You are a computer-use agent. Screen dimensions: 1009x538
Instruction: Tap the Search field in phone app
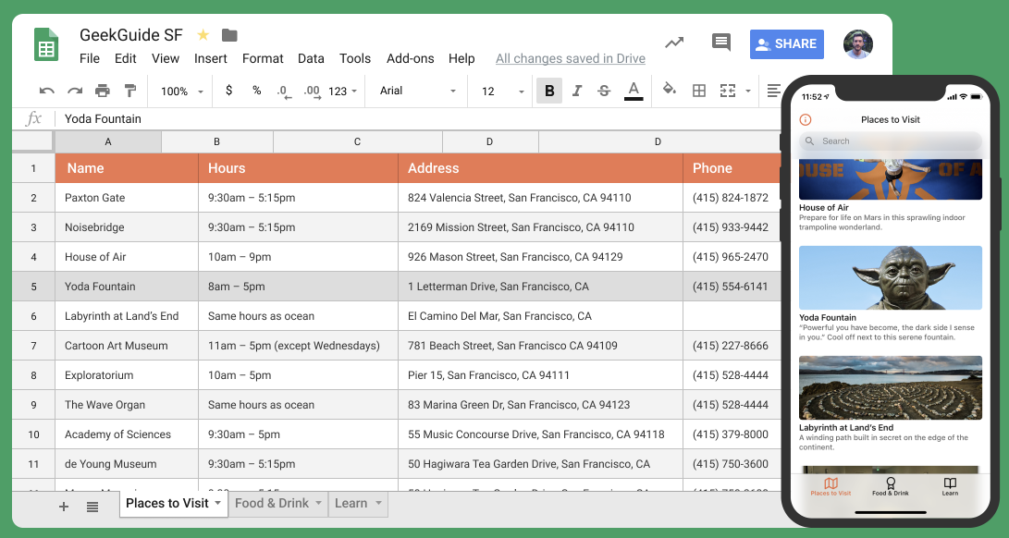coord(891,141)
